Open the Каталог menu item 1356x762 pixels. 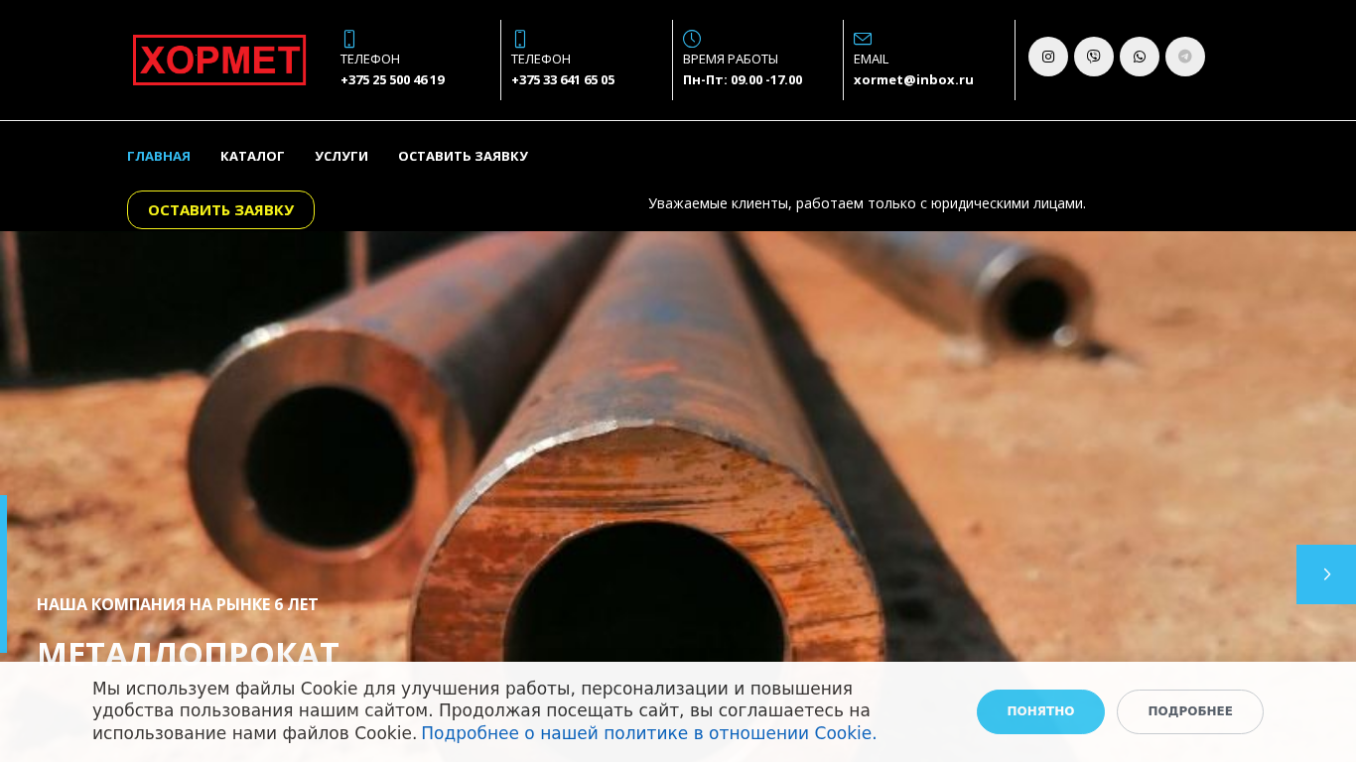tap(252, 156)
